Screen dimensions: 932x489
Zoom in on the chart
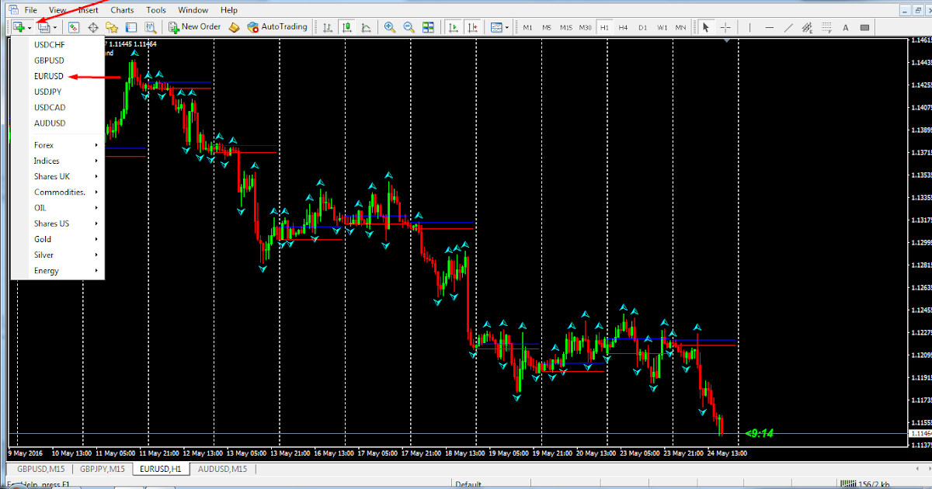pyautogui.click(x=390, y=26)
